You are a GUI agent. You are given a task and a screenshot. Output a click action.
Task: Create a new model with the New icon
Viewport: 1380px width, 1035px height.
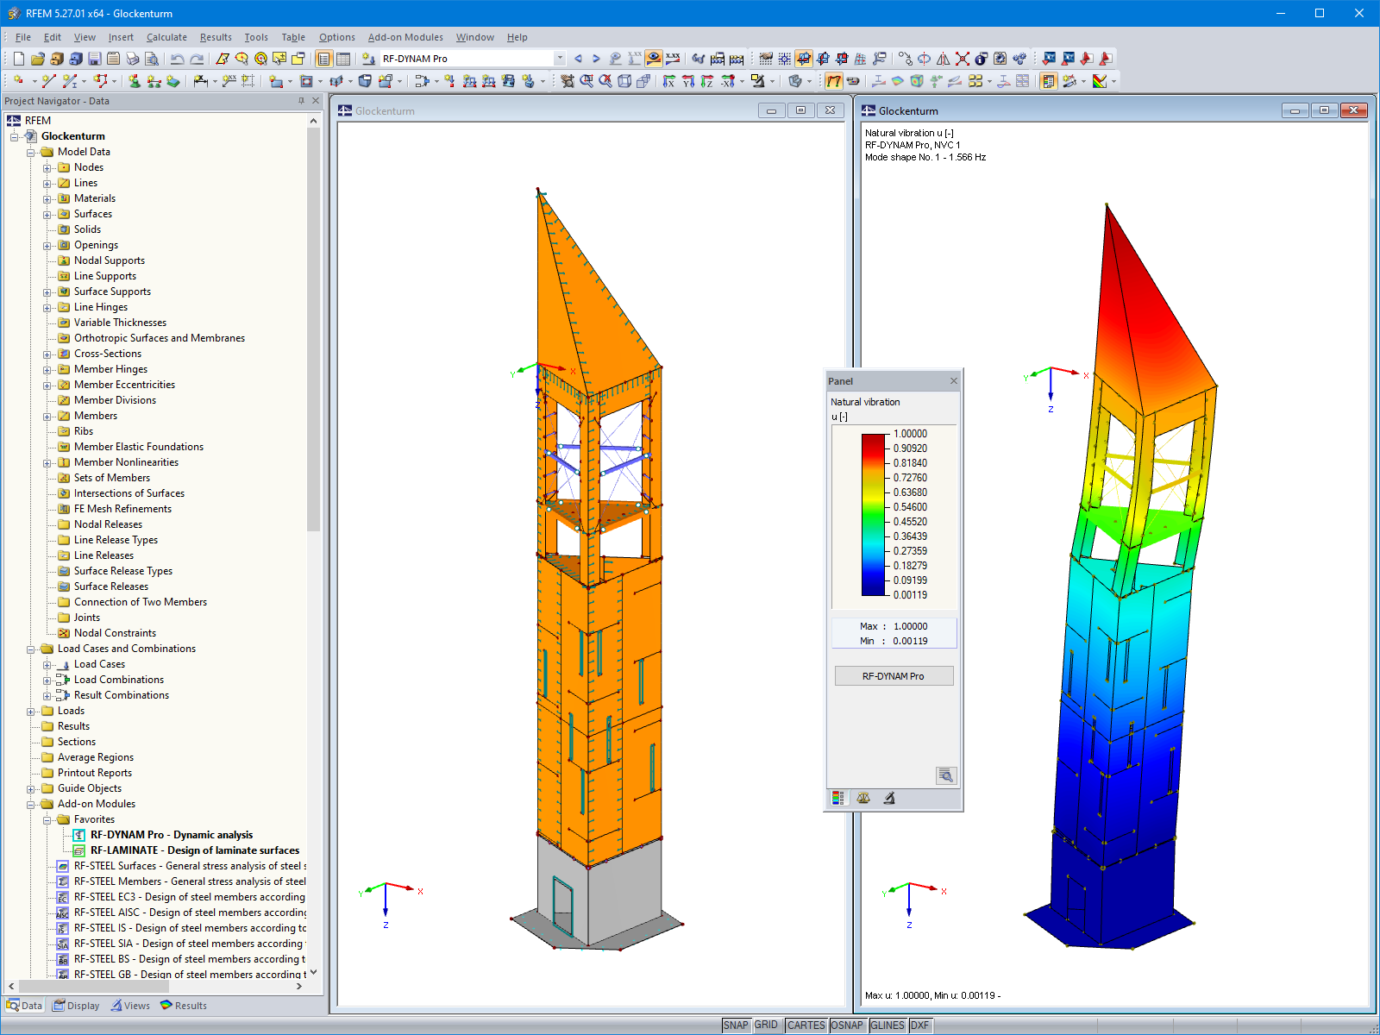pyautogui.click(x=18, y=59)
